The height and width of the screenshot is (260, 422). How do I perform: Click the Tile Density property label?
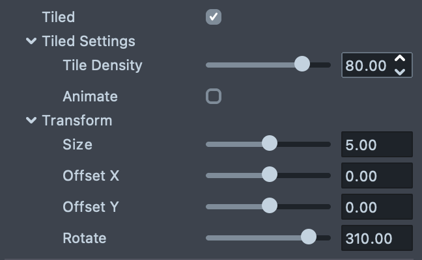pos(102,65)
